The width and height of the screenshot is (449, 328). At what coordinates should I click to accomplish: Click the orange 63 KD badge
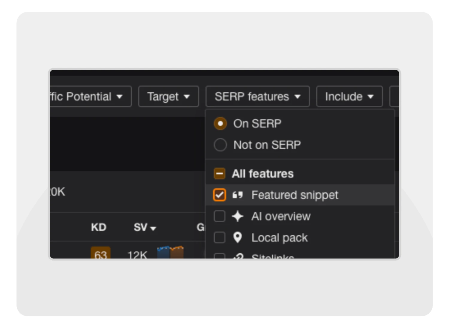pos(101,253)
